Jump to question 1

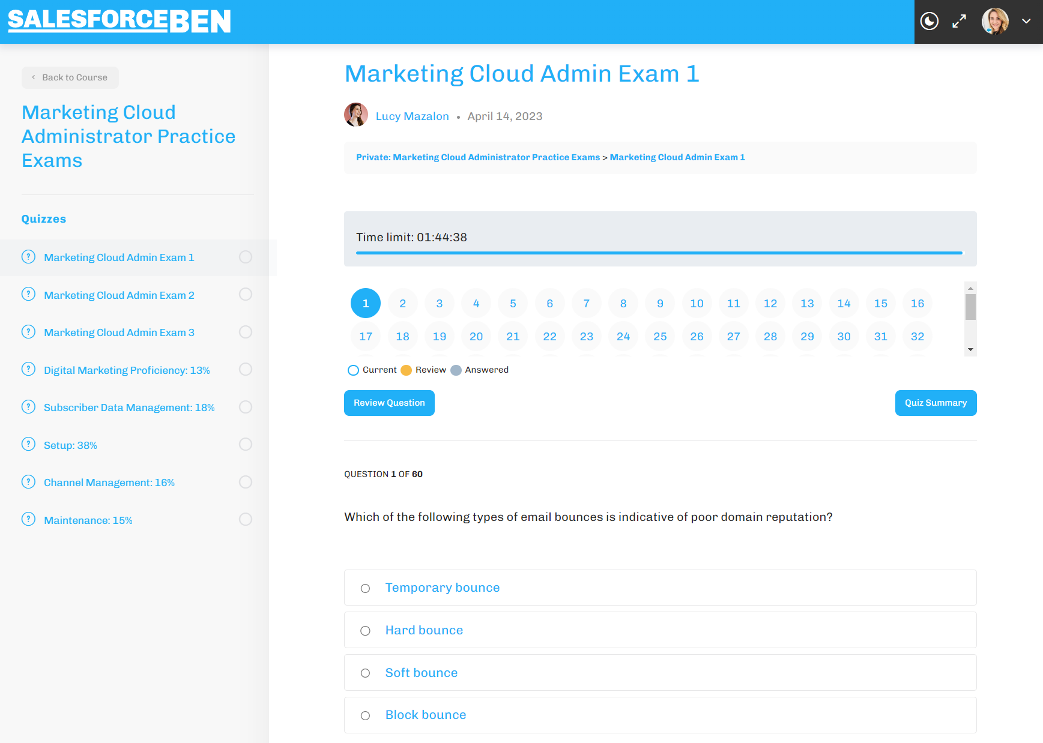[366, 303]
